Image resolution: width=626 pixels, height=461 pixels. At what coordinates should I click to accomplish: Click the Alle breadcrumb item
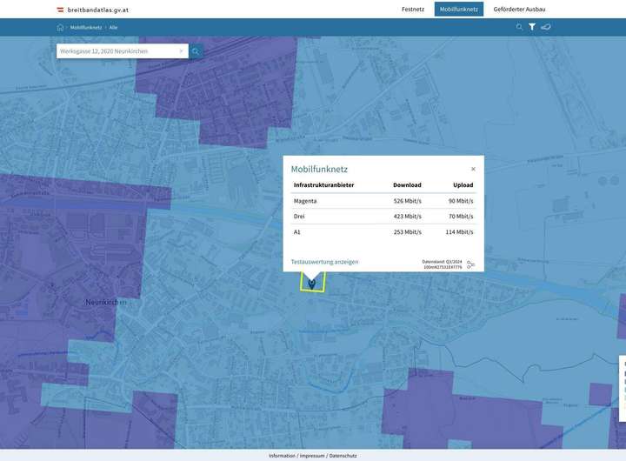point(113,27)
